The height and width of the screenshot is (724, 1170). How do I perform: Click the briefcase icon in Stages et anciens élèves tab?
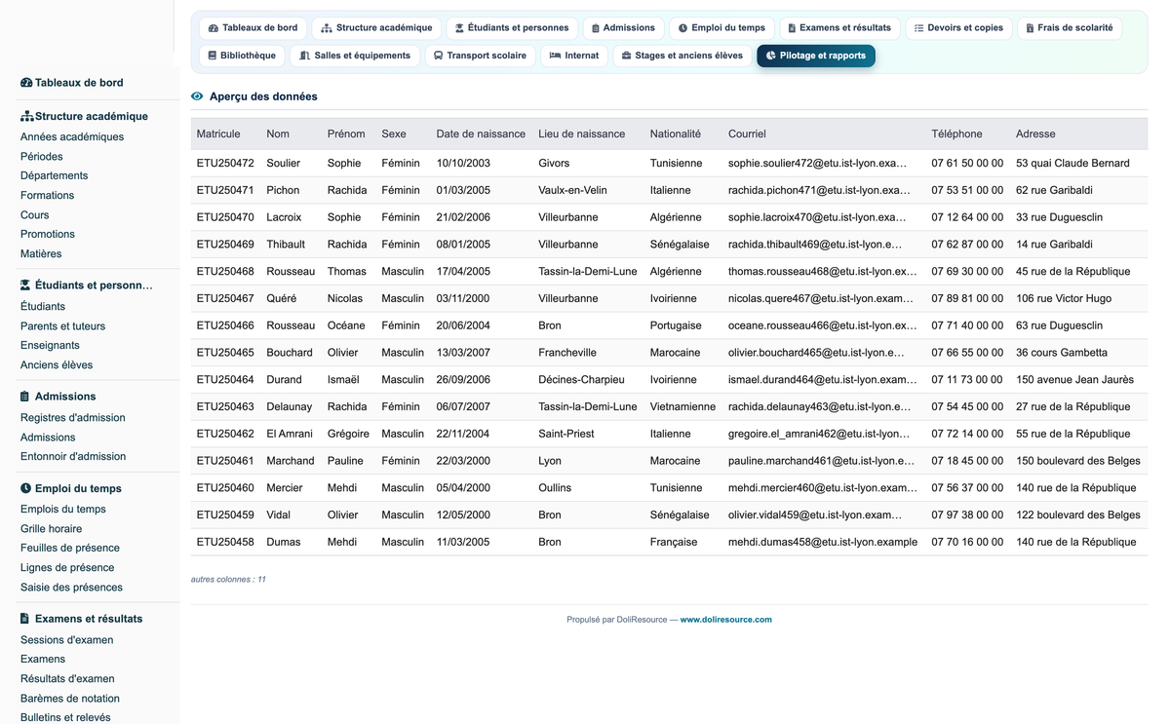(626, 56)
